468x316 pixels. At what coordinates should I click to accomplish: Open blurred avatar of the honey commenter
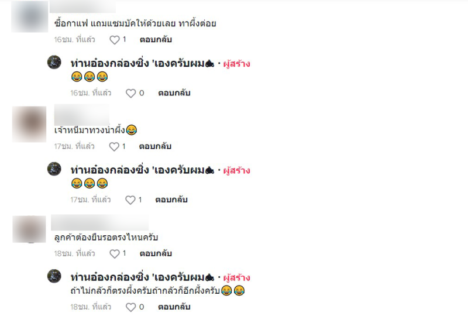(29, 124)
